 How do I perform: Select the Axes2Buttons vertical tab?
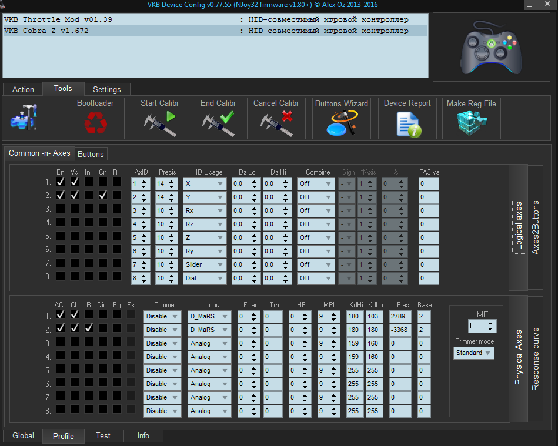tap(535, 227)
